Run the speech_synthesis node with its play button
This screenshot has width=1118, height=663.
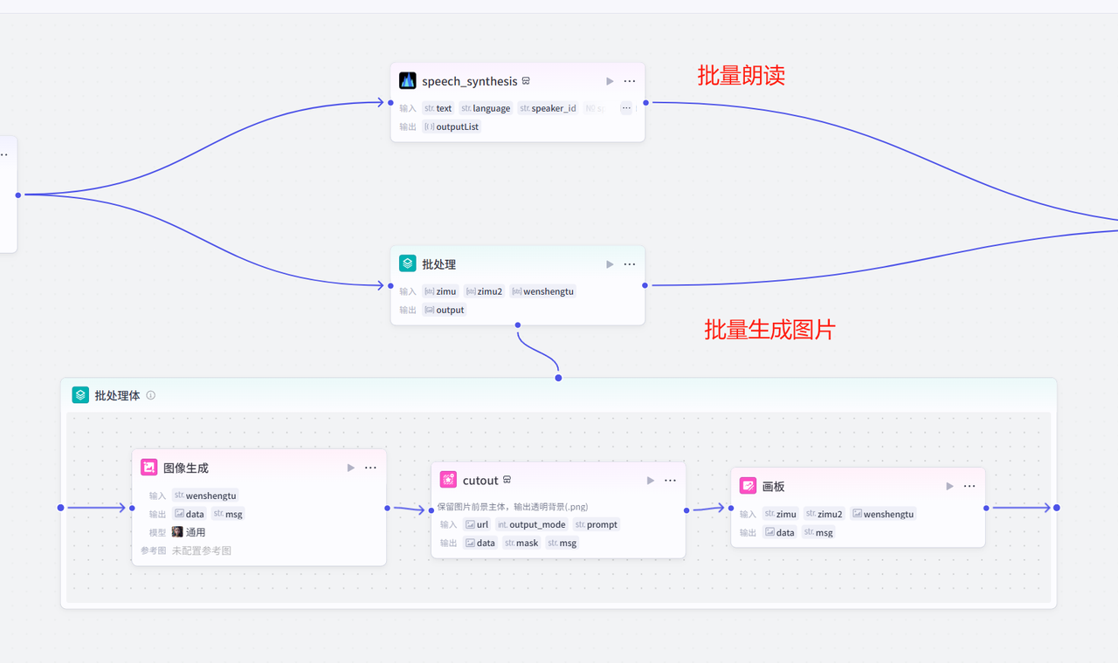click(x=611, y=81)
